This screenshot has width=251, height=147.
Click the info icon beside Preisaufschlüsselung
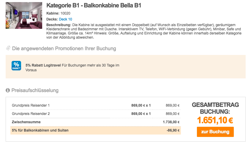(8, 90)
